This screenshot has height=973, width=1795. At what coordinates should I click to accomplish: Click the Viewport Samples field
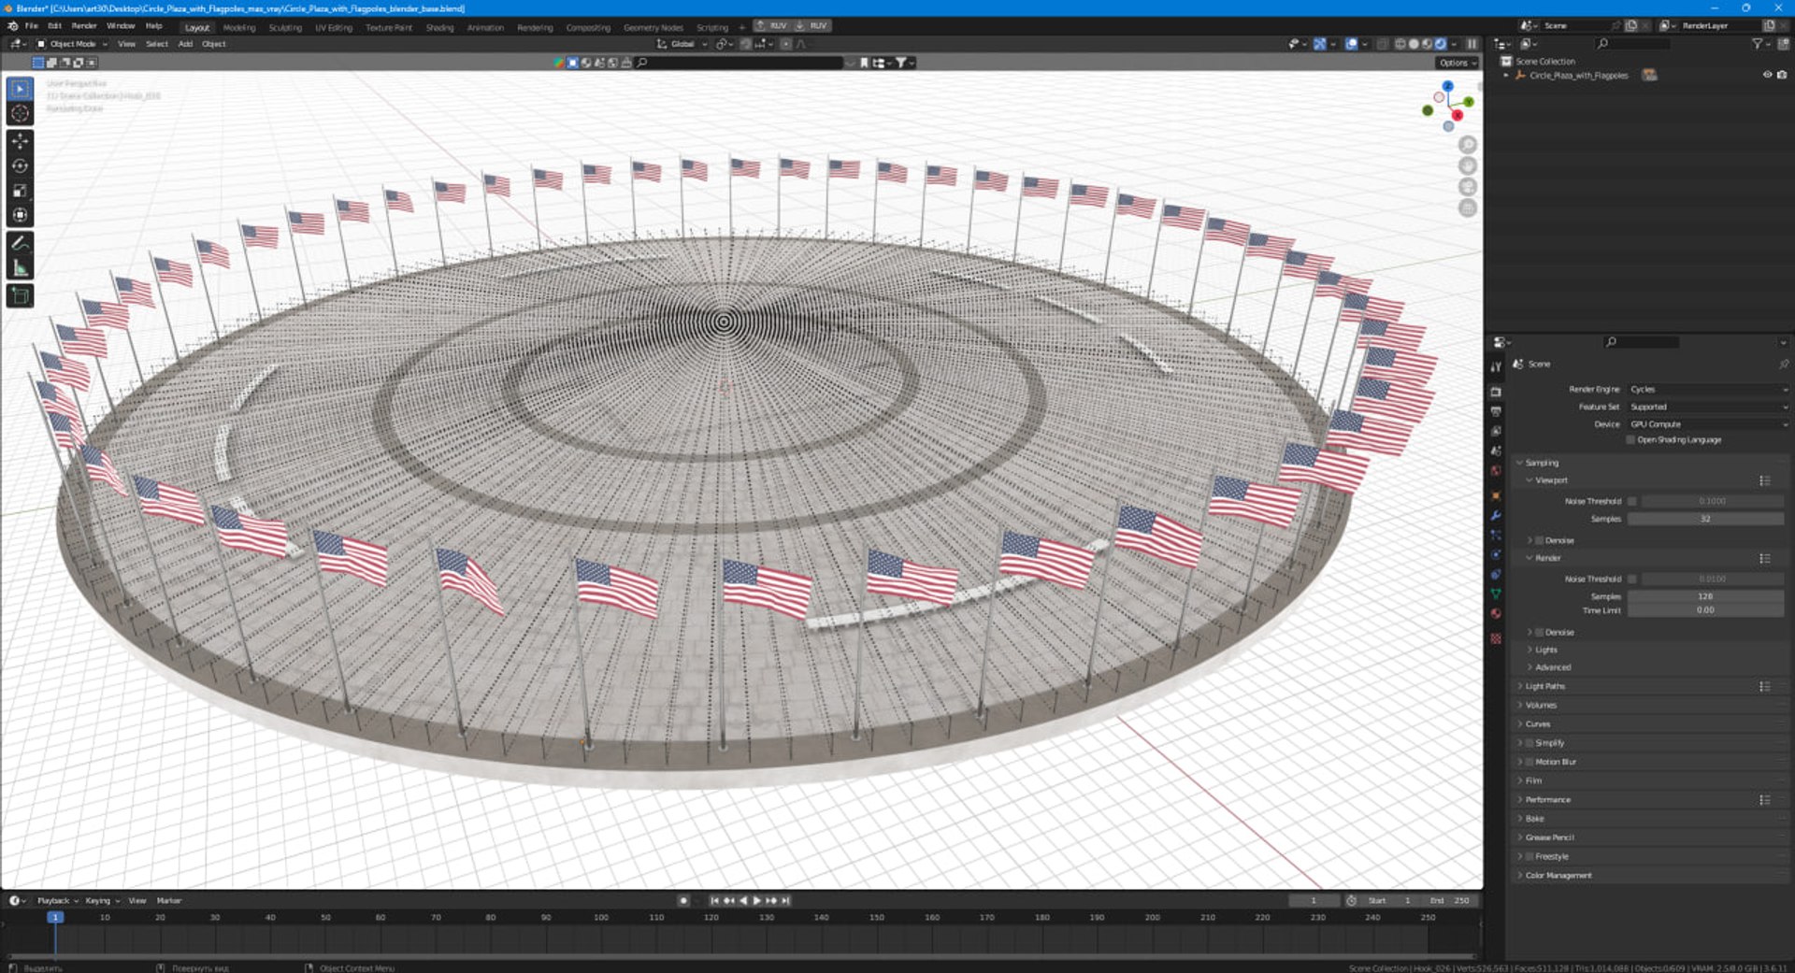(x=1705, y=519)
